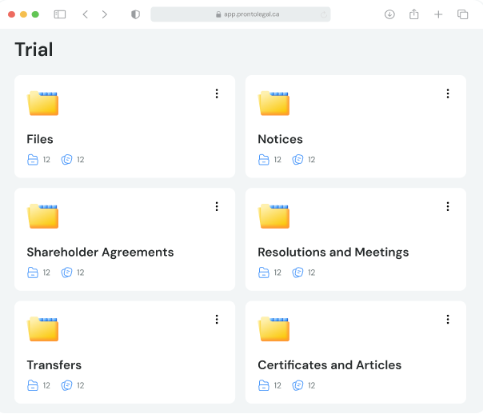Open Certificates and Articles kebab menu
The image size is (483, 414).
click(x=448, y=320)
